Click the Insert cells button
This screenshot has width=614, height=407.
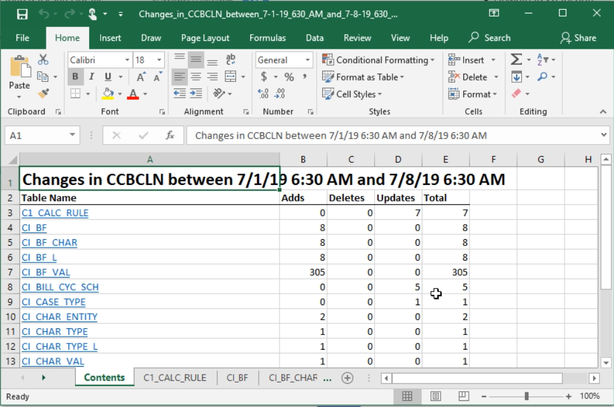pos(466,60)
